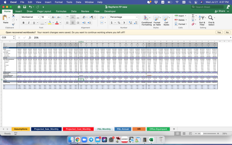Add a new sheet with plus button
This screenshot has width=232, height=145.
pyautogui.click(x=174, y=129)
